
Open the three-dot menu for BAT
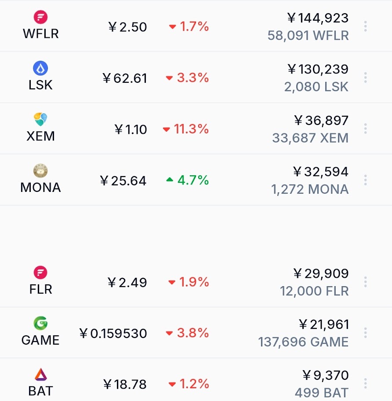coord(366,383)
